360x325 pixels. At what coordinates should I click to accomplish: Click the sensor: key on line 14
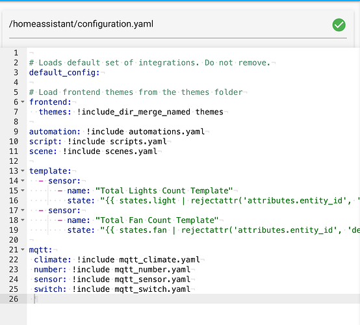click(64, 181)
